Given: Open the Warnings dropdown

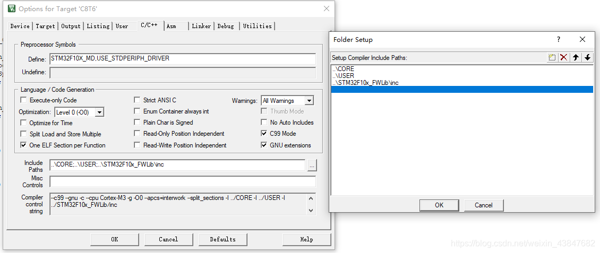Looking at the screenshot, I should pos(309,101).
